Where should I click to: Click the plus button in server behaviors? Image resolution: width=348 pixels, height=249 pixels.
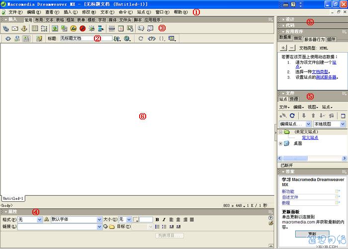283,48
